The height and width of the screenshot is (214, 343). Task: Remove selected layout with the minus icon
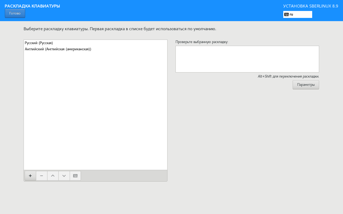tap(42, 176)
